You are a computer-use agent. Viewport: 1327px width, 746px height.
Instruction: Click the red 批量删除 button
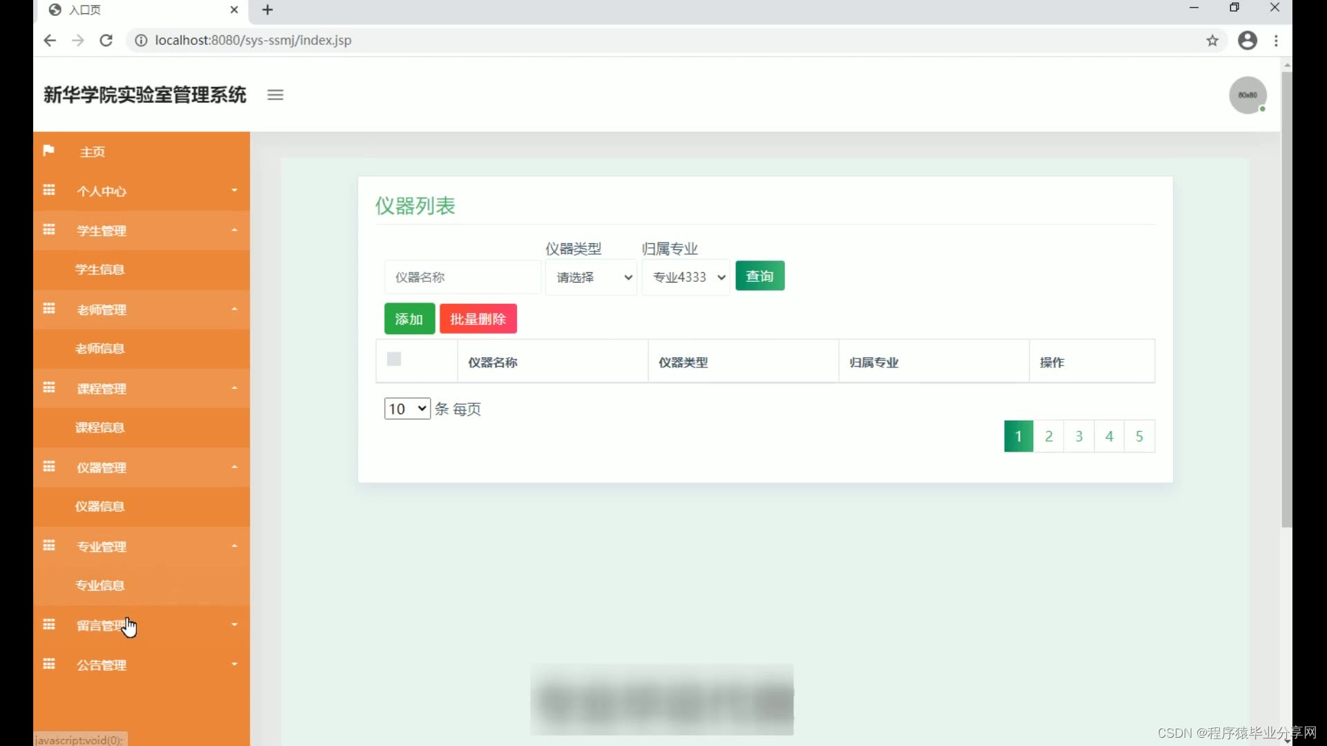click(x=478, y=319)
